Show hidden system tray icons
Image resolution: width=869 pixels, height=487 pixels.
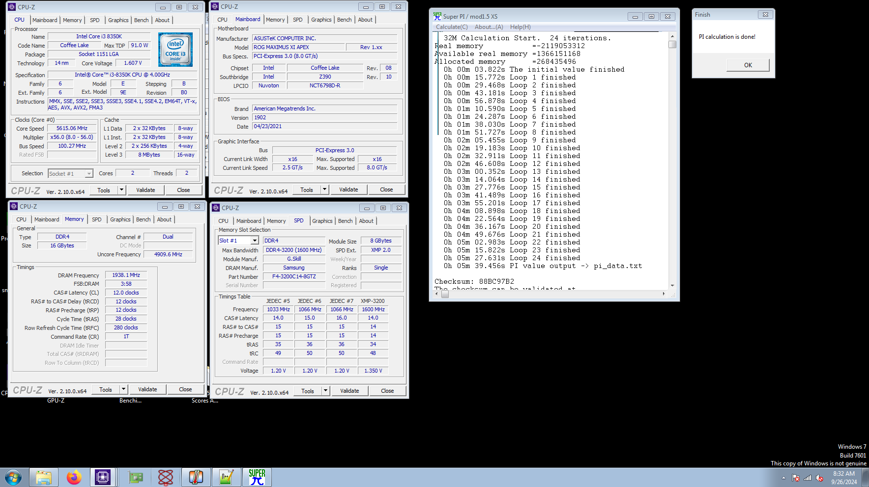[x=783, y=478]
